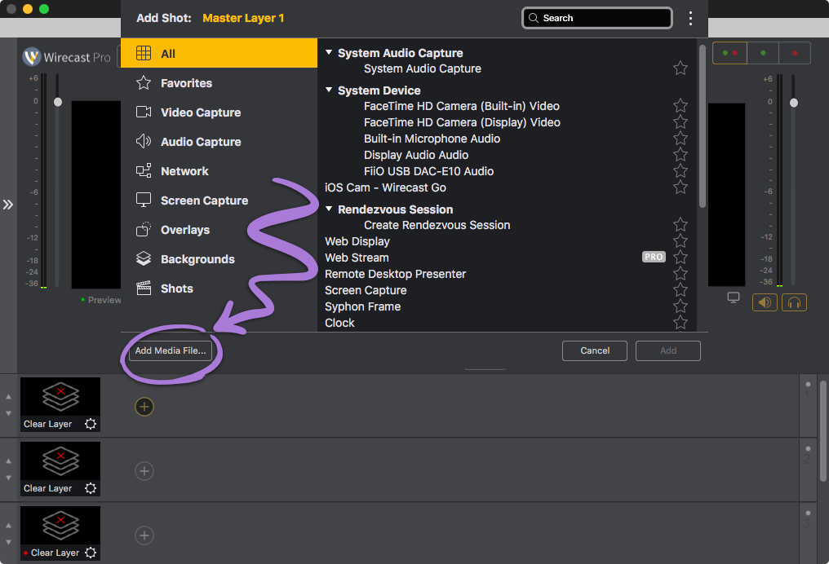Favorite FaceTime HD Camera (Built-in) Video
The image size is (829, 564).
click(680, 106)
